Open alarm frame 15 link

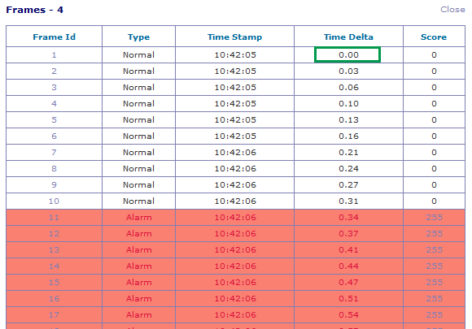(x=54, y=282)
